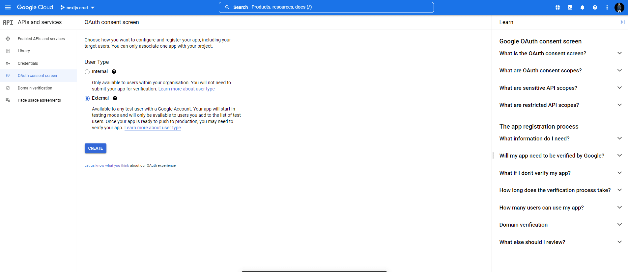The height and width of the screenshot is (272, 628).
Task: Activate Cloud Shell terminal icon
Action: coord(570,7)
